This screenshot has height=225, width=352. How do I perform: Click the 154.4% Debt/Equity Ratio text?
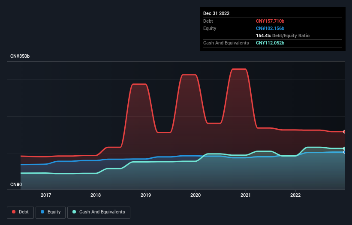pos(283,36)
